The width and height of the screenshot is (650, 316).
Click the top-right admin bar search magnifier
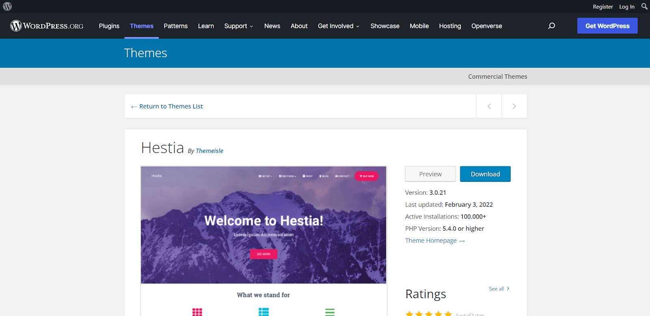point(644,6)
